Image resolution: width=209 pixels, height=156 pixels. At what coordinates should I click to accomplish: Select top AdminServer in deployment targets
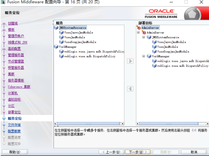(150, 28)
